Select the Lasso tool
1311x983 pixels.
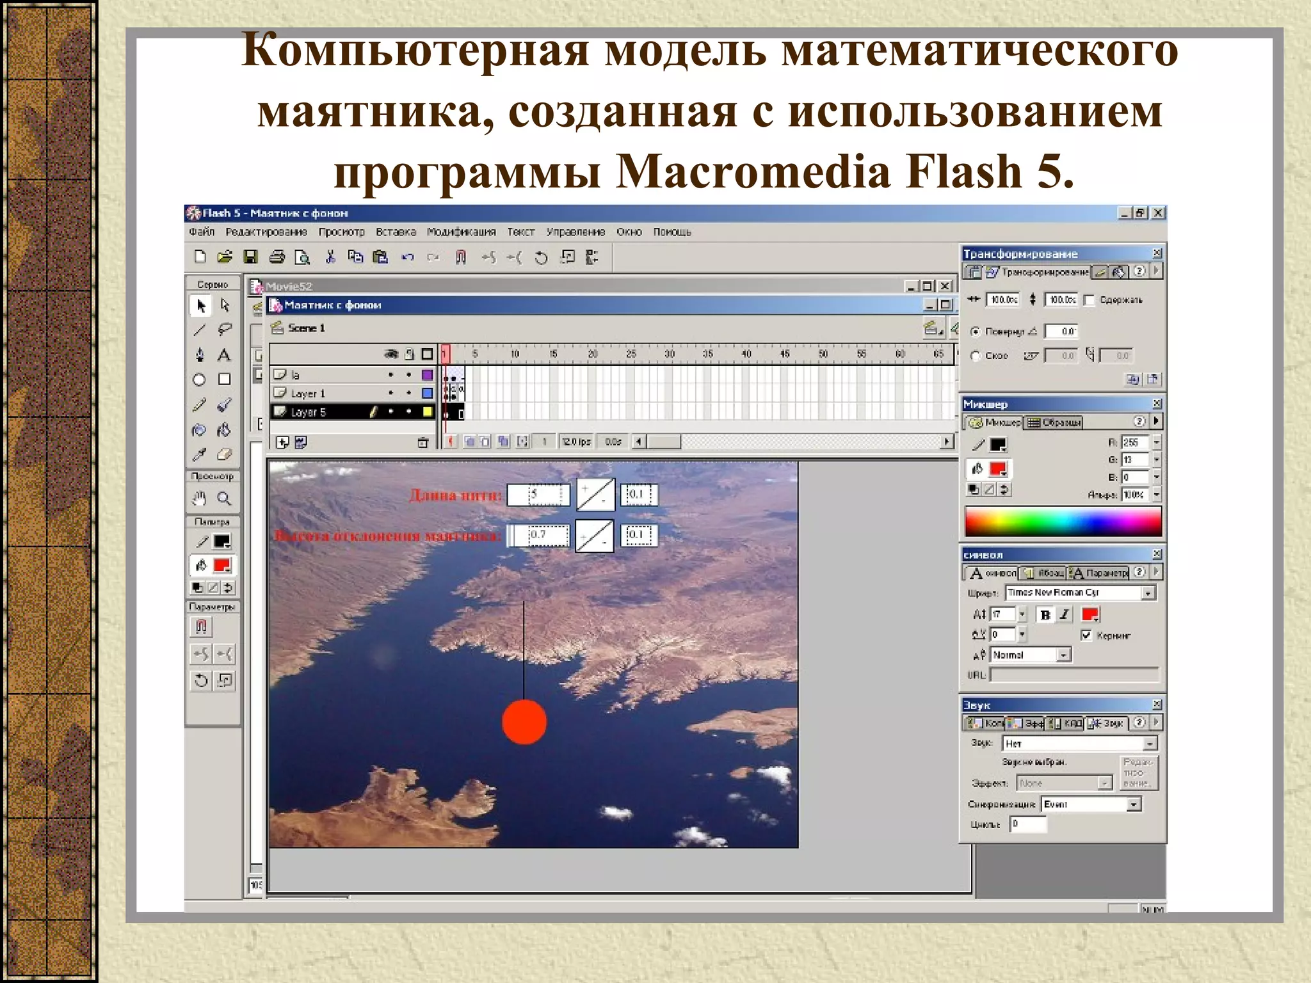tap(225, 330)
